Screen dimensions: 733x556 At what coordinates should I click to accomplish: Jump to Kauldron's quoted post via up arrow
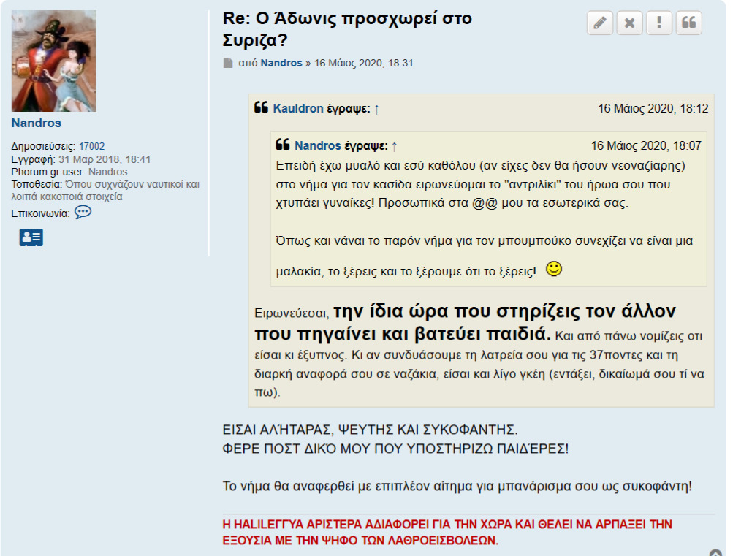[376, 110]
